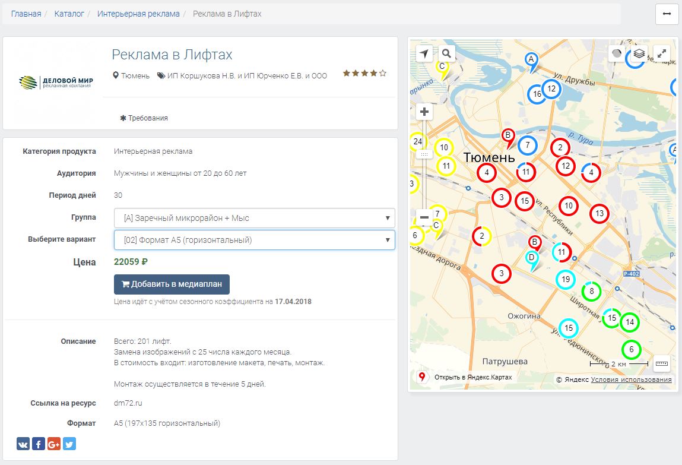Toggle the page width arrows button

pyautogui.click(x=667, y=14)
